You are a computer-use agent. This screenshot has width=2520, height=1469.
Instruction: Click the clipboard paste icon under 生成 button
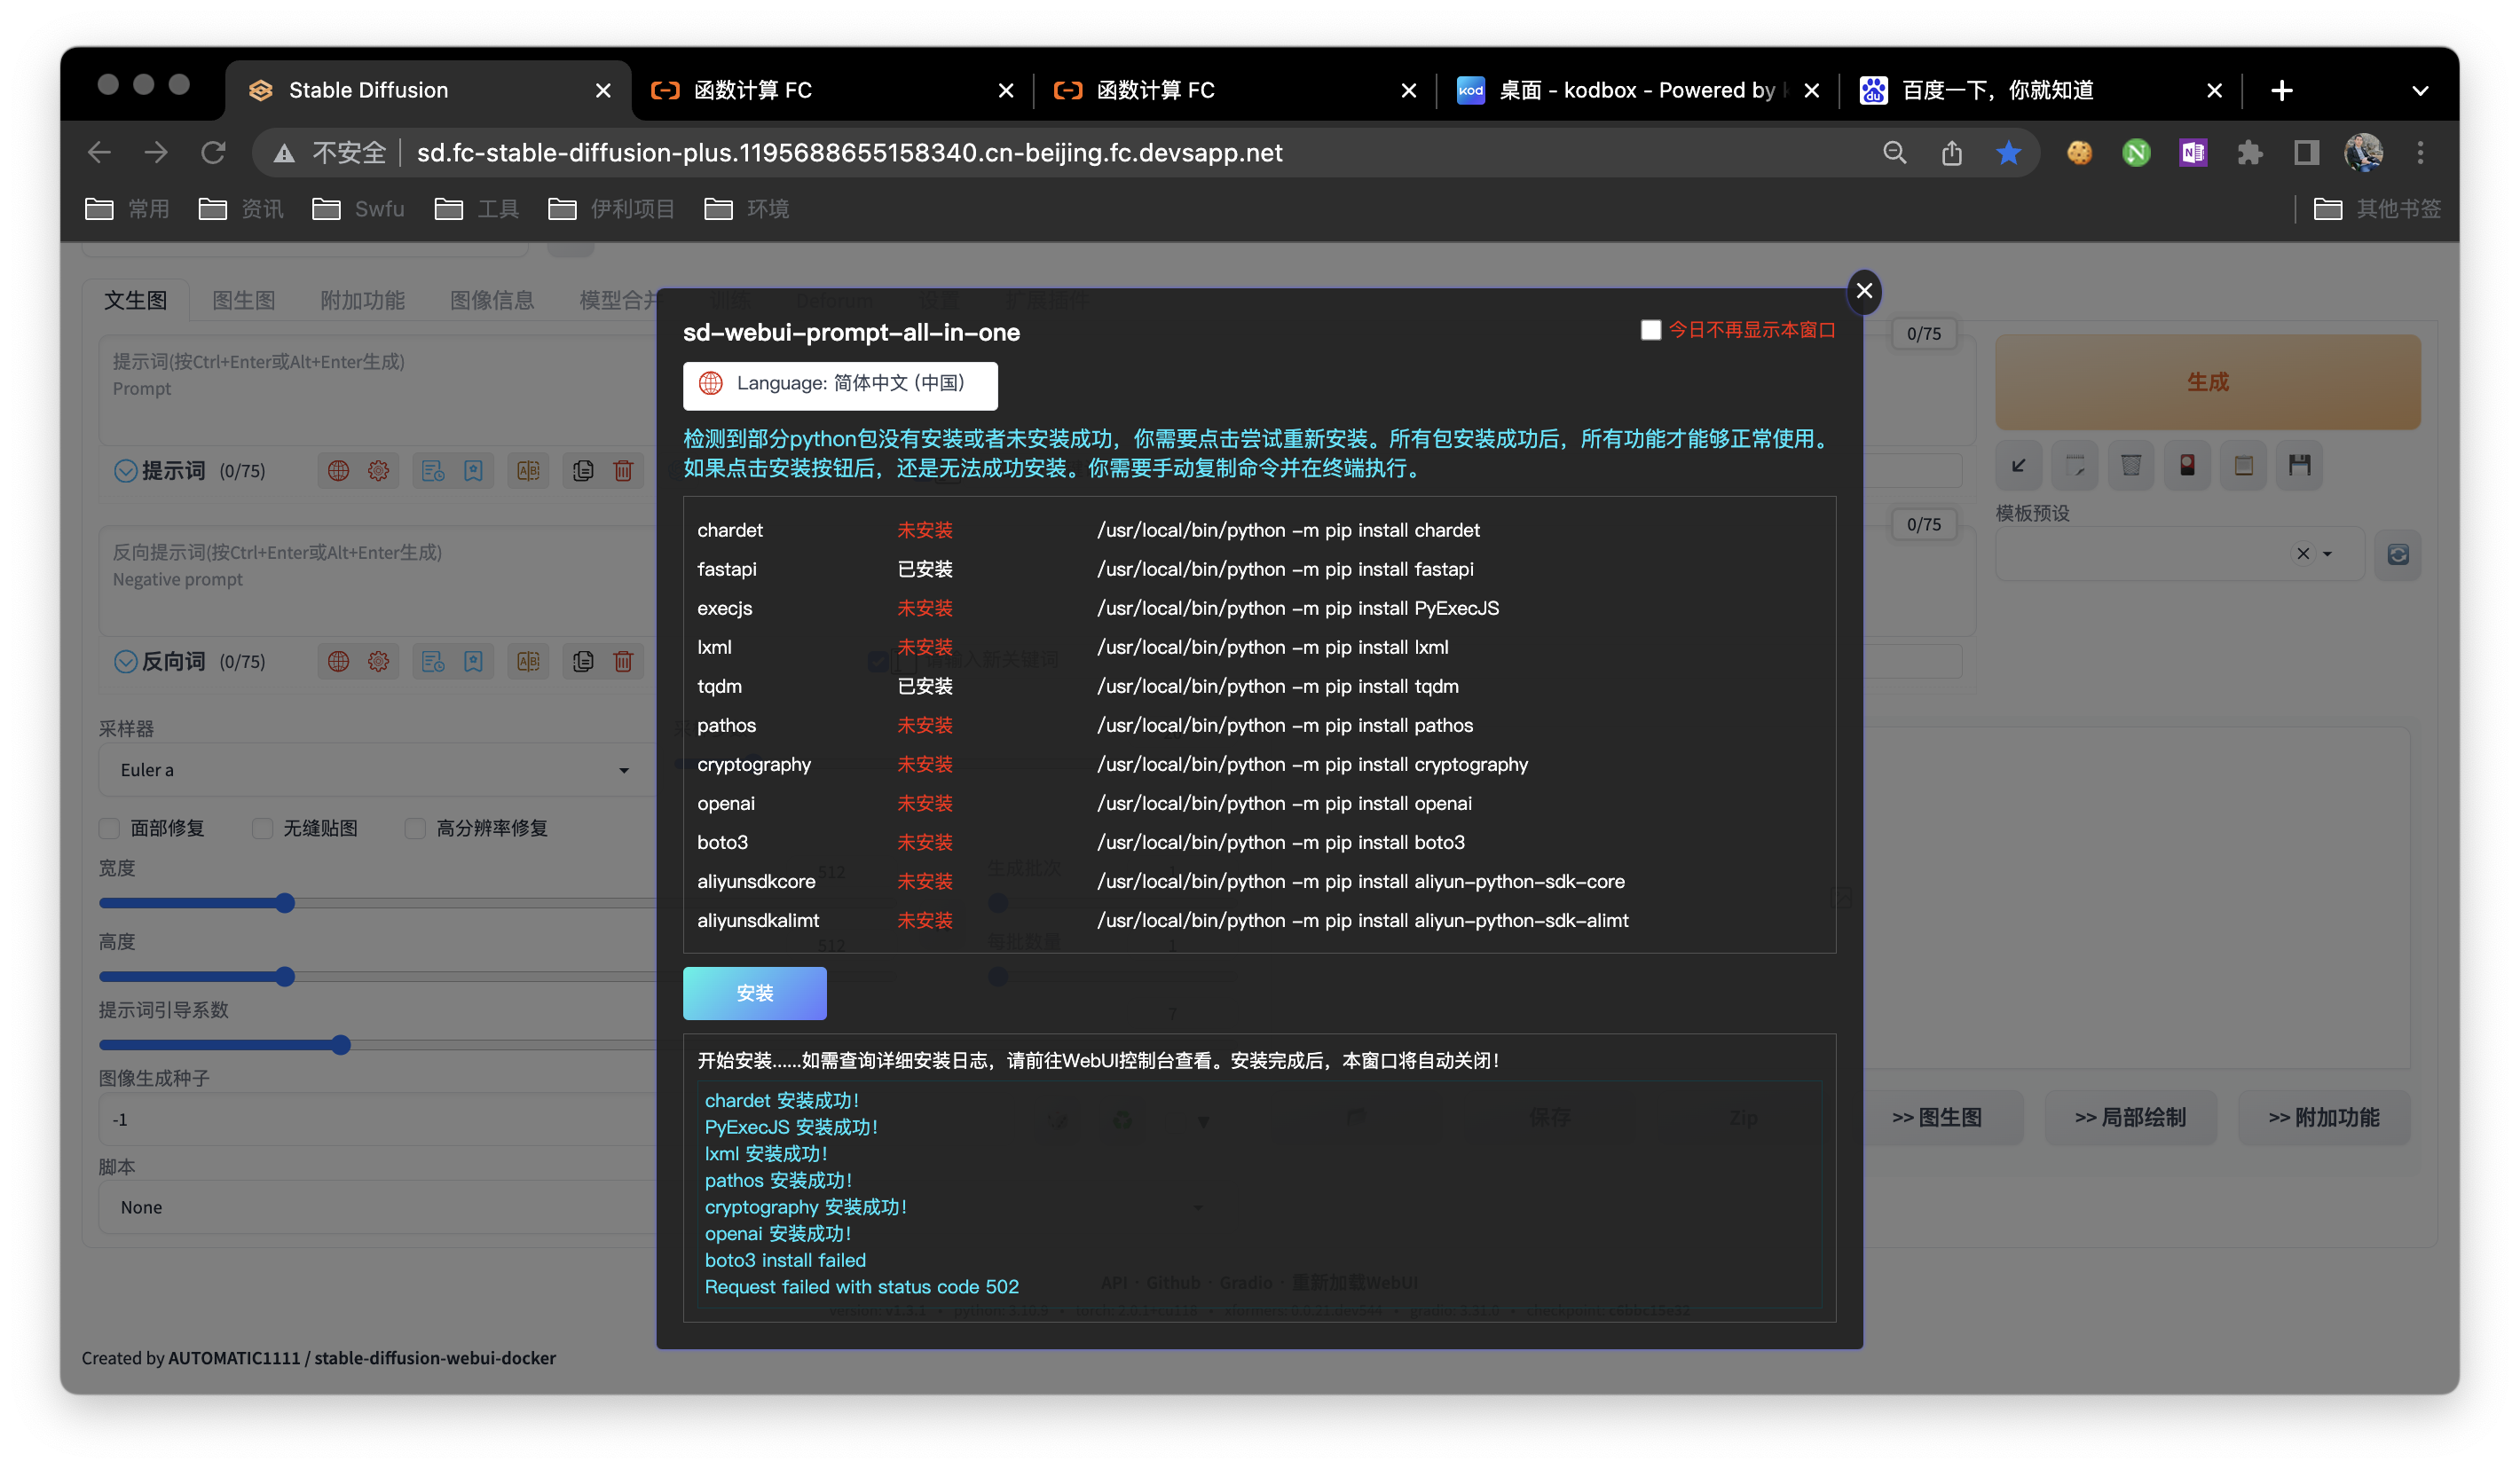pyautogui.click(x=2243, y=465)
